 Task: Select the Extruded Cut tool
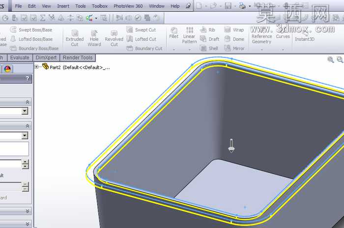(x=75, y=38)
